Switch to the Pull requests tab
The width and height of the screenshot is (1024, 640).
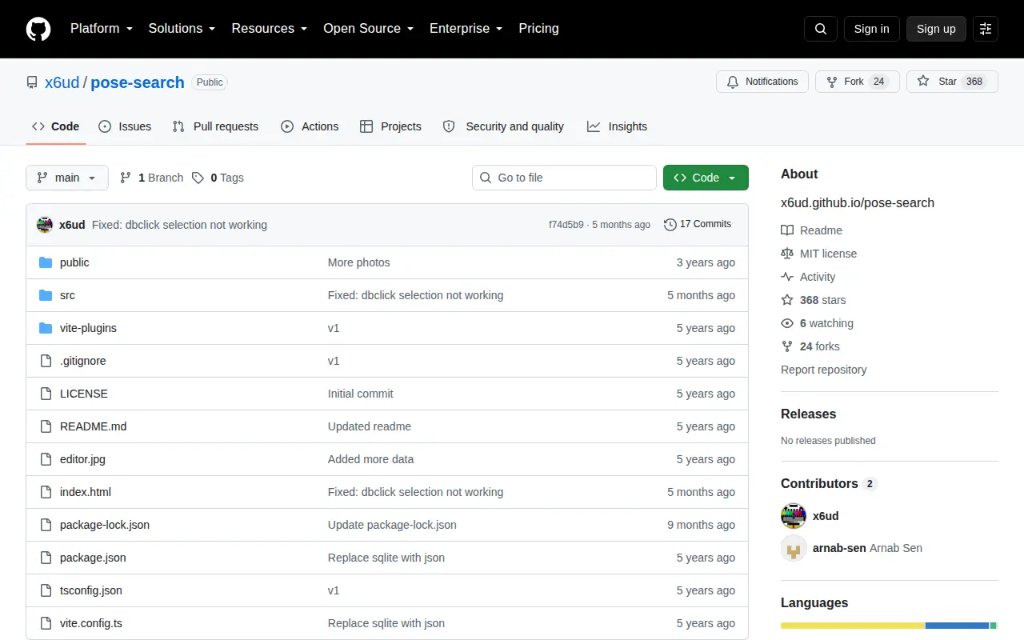(x=215, y=126)
